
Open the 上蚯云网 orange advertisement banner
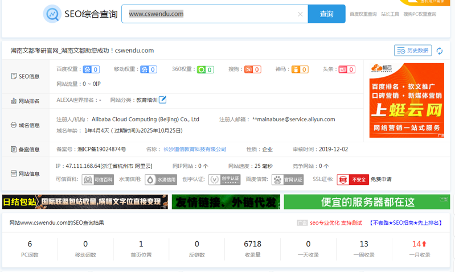[x=407, y=100]
